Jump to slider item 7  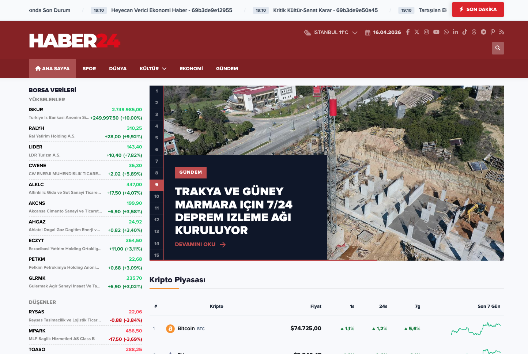(156, 161)
